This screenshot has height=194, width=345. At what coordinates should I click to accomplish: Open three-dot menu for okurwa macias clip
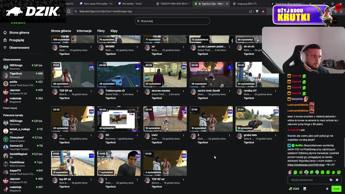click(183, 91)
